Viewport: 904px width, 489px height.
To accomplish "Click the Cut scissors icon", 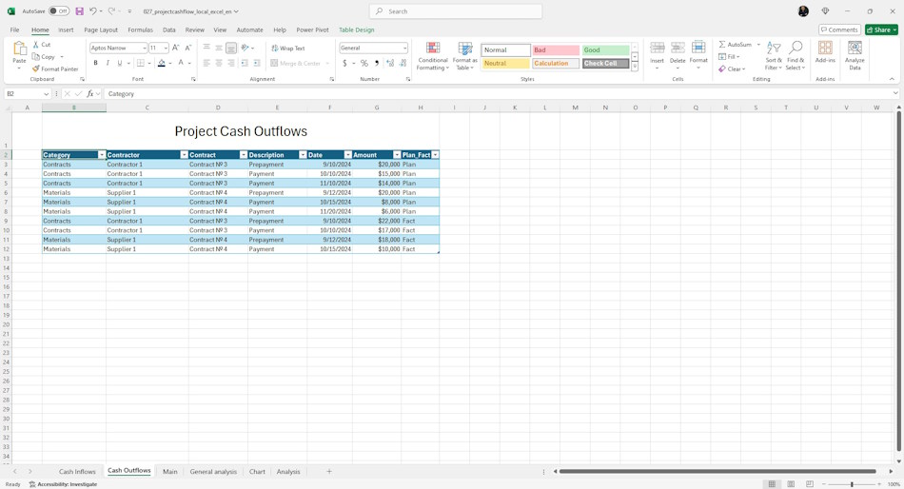I will coord(36,45).
